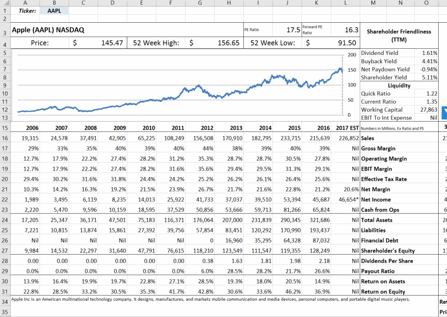Select column A header
Image resolution: width=447 pixels, height=317 pixels.
(26, 3)
